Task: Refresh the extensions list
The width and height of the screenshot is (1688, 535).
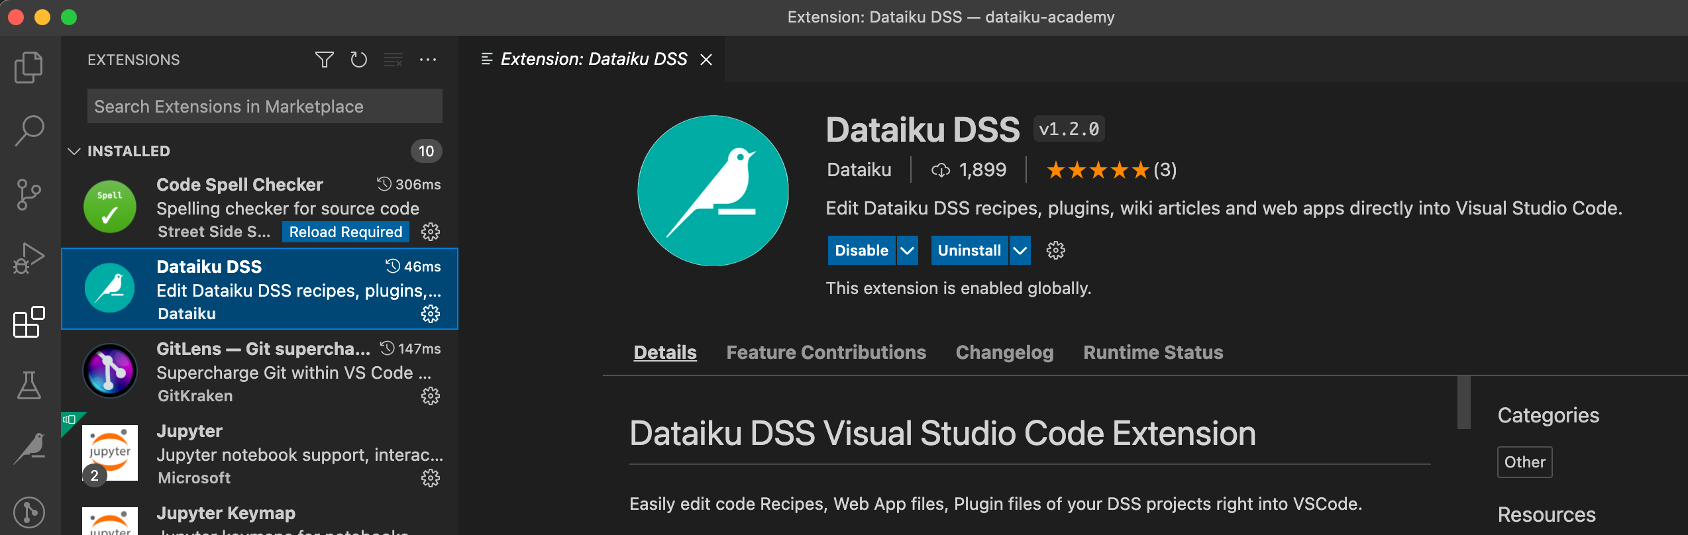Action: pyautogui.click(x=358, y=60)
